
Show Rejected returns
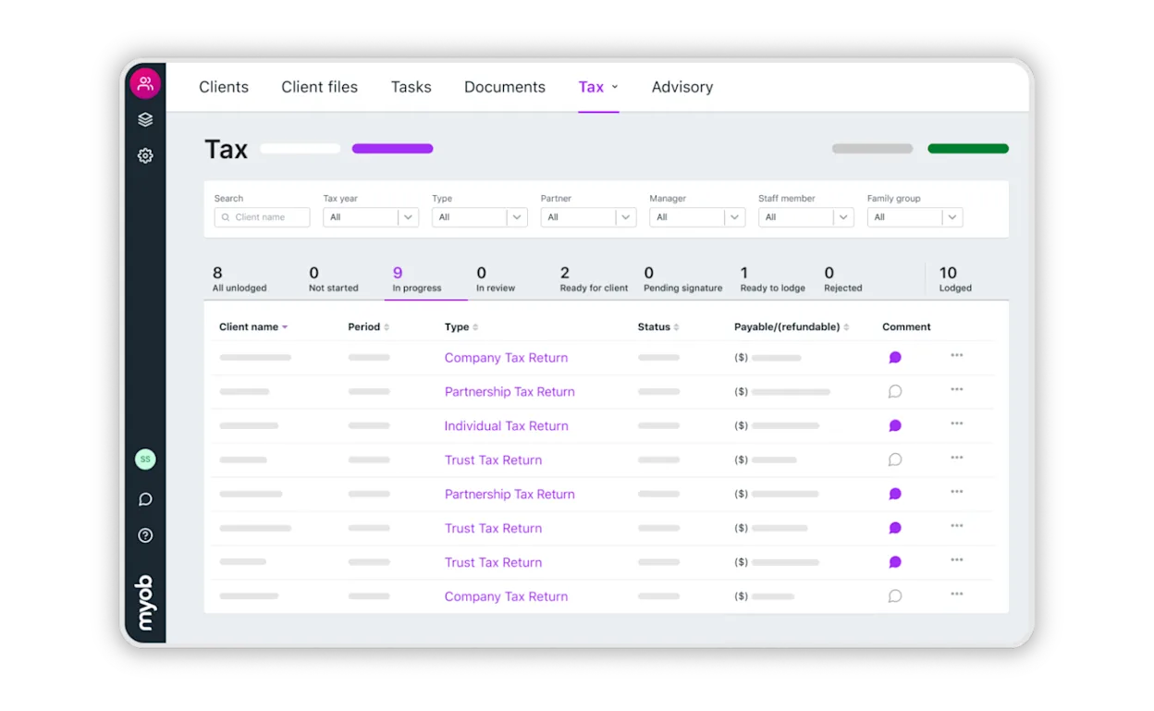tap(843, 279)
